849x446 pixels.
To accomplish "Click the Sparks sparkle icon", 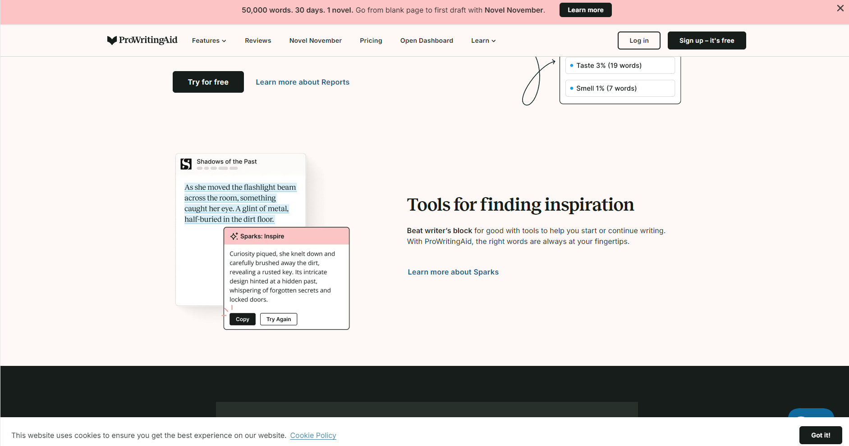I will click(234, 236).
